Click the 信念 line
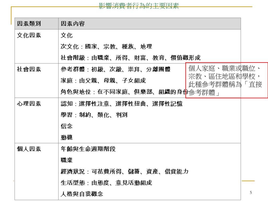Image resolution: width=268 pixels, height=201 pixels. coord(67,126)
